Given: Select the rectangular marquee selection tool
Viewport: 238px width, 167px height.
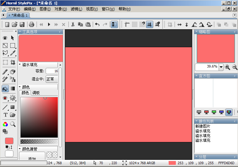Looking at the screenshot, I should pyautogui.click(x=12, y=45).
